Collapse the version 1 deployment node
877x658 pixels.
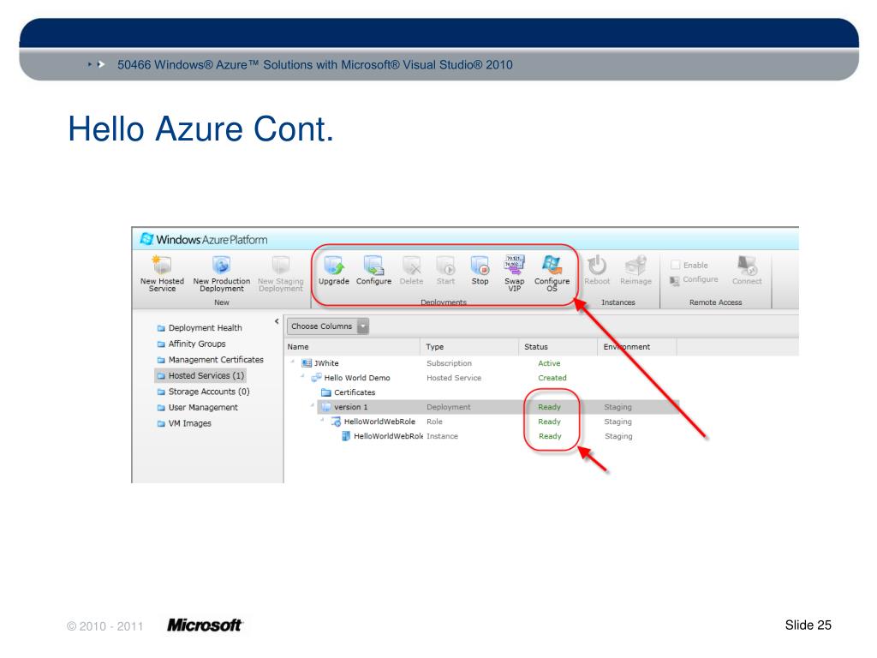click(313, 405)
